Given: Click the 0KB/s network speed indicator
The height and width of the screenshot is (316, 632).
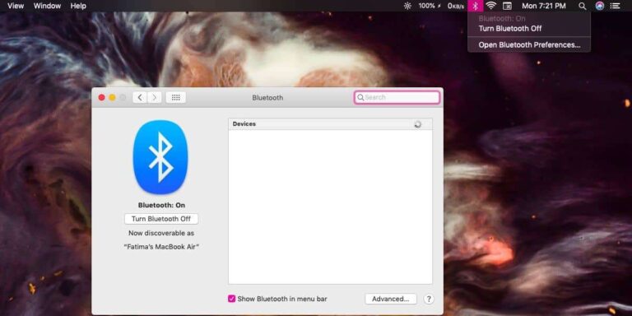Looking at the screenshot, I should (x=455, y=6).
